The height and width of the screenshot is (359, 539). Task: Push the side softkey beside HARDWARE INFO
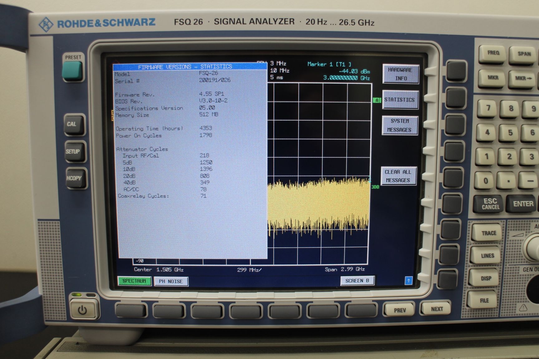click(x=456, y=72)
